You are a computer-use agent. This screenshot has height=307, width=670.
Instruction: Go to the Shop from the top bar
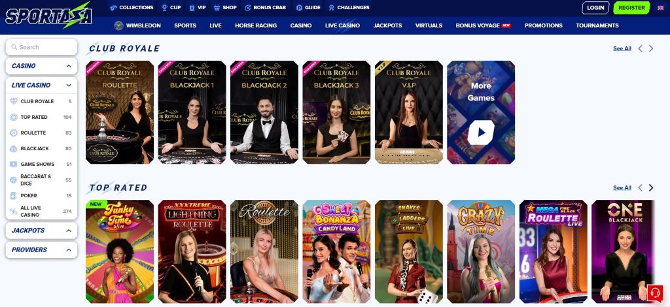[x=225, y=8]
